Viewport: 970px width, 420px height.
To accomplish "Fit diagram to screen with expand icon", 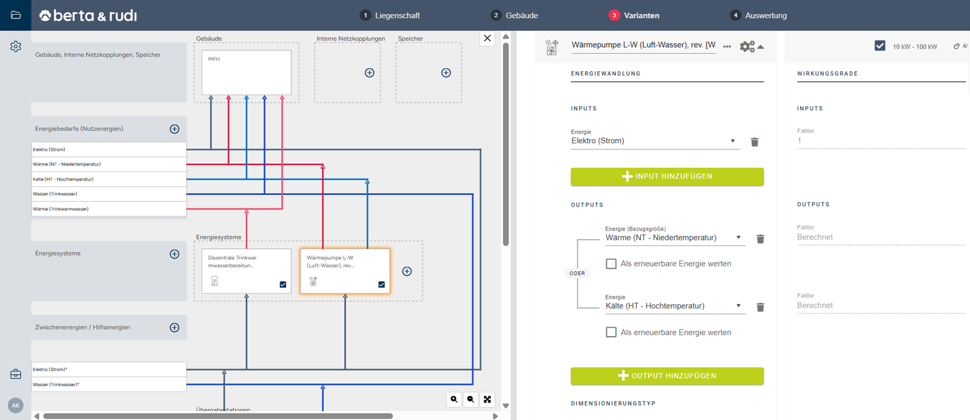I will click(487, 399).
